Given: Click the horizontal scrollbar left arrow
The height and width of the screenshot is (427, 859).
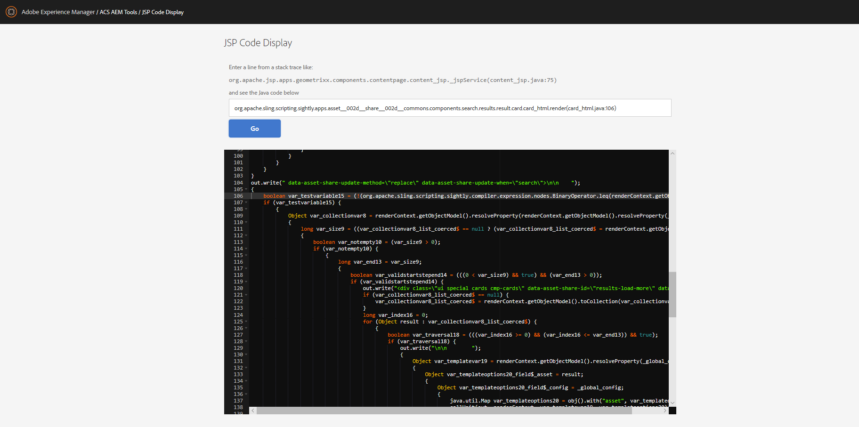Looking at the screenshot, I should click(253, 411).
